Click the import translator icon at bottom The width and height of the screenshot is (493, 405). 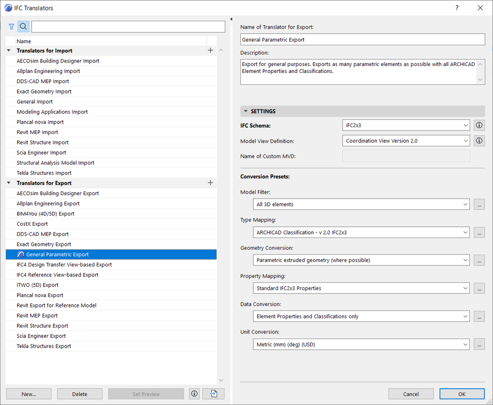[213, 394]
